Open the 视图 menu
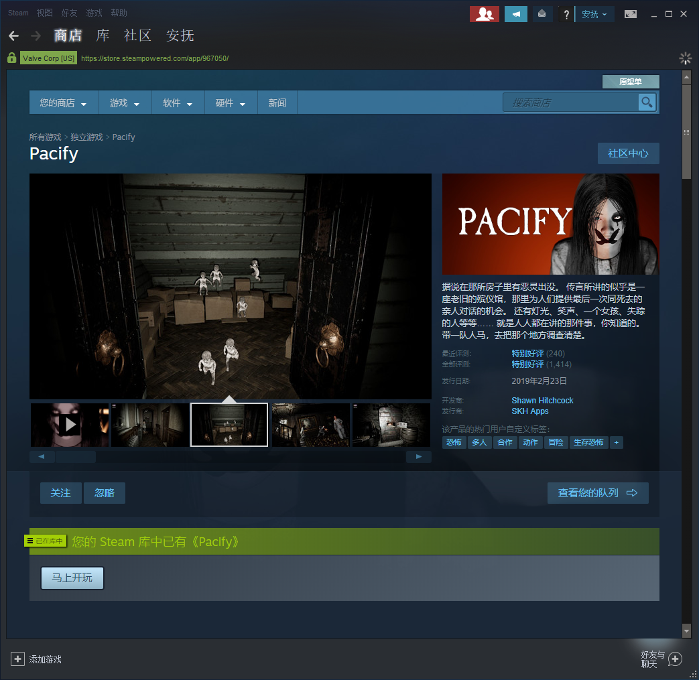Screen dimensions: 699x680 click(x=45, y=13)
